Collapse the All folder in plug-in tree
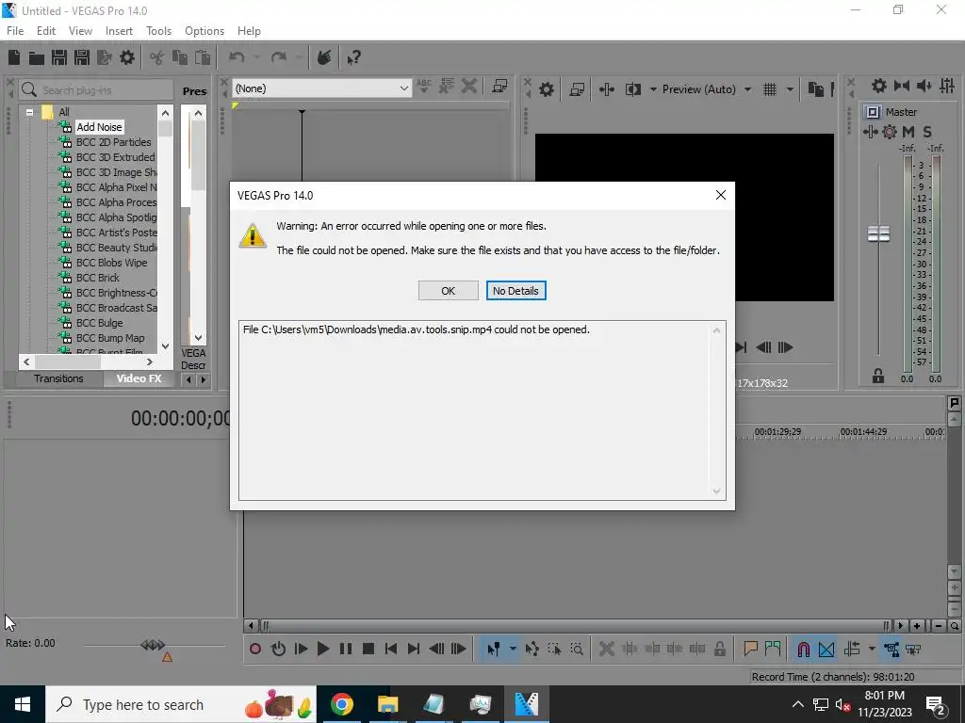 coord(29,112)
